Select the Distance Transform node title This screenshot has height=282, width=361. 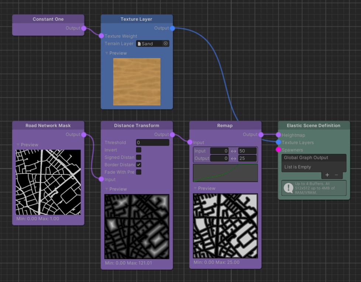137,126
